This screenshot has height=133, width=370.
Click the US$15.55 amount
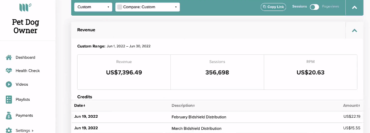pos(352,128)
